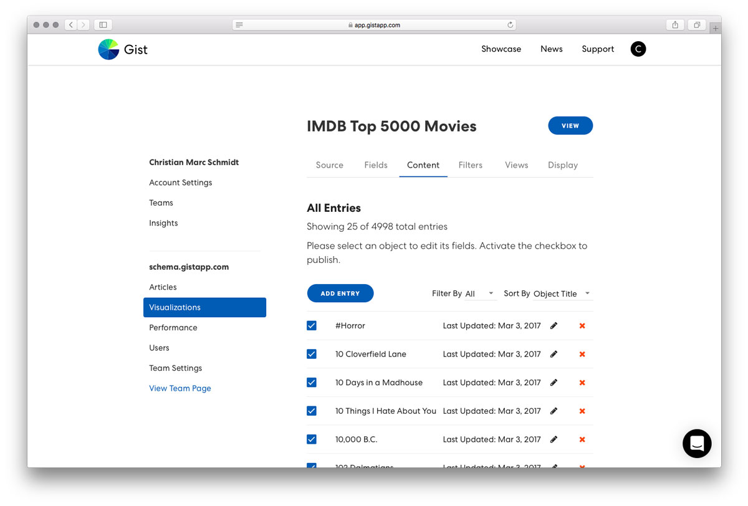Open 10 Things I Hate About You title
The width and height of the screenshot is (748, 506).
(386, 411)
